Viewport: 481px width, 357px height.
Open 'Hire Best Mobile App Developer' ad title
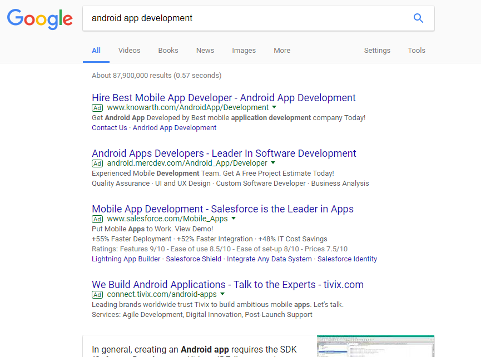tap(224, 97)
